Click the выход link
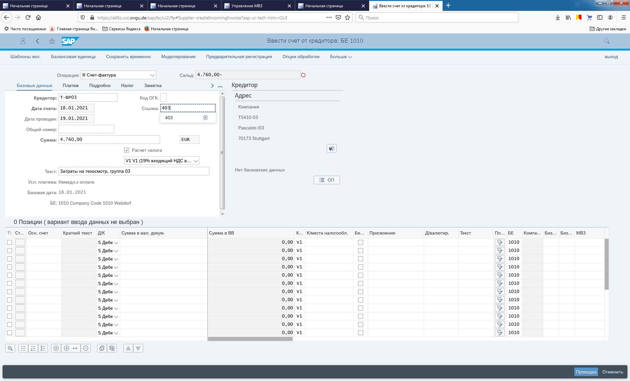The image size is (630, 381). click(611, 56)
